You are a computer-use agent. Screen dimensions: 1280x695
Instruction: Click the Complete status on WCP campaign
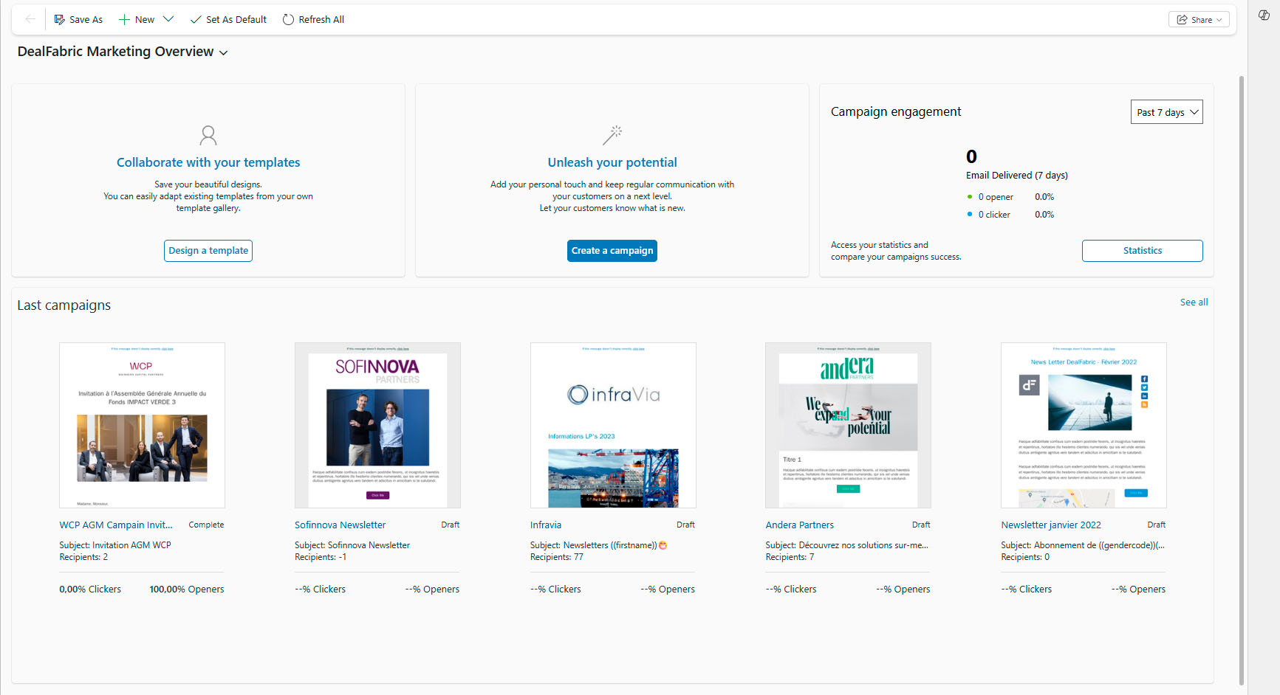pos(206,525)
